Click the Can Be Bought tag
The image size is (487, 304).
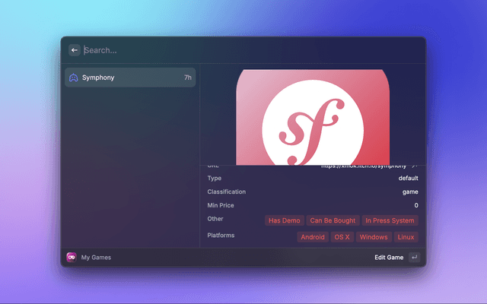pos(333,220)
